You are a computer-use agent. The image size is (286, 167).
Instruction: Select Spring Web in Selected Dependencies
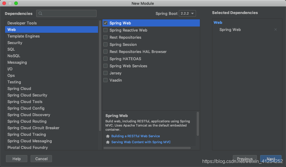click(230, 30)
